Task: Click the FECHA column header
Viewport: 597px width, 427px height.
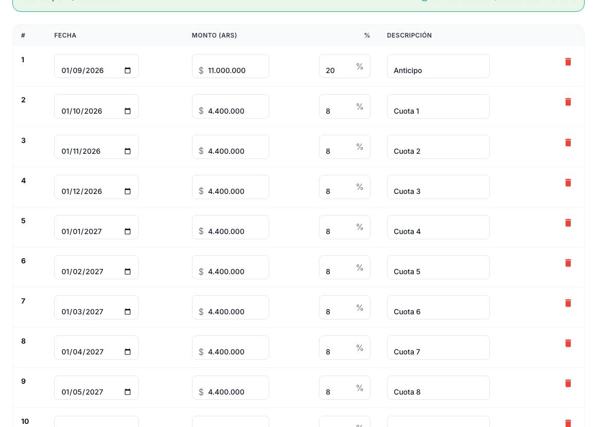Action: [x=65, y=35]
